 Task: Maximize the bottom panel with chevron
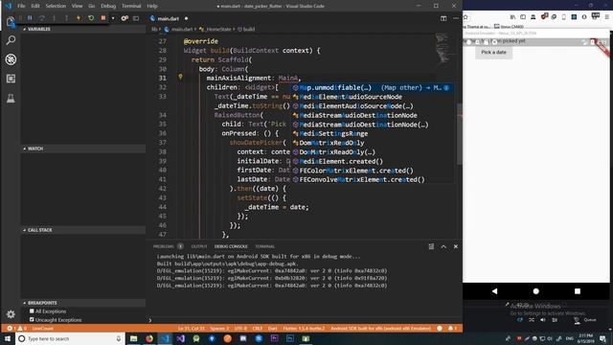tap(443, 246)
